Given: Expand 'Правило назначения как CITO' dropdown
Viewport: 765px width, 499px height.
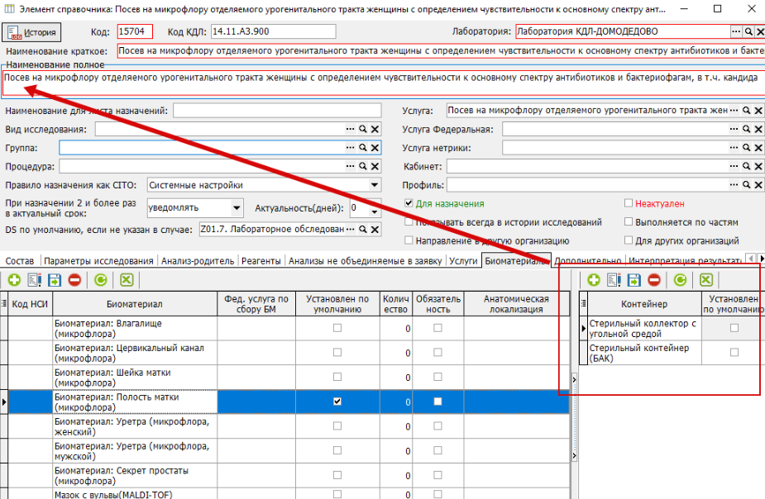Looking at the screenshot, I should [374, 186].
